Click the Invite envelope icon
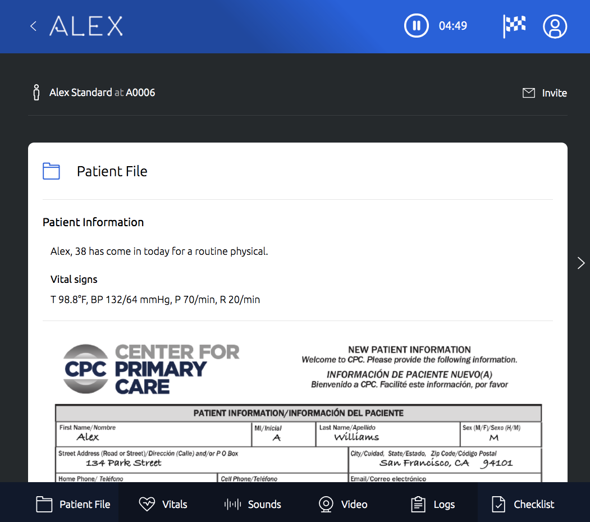This screenshot has height=522, width=590. 529,93
